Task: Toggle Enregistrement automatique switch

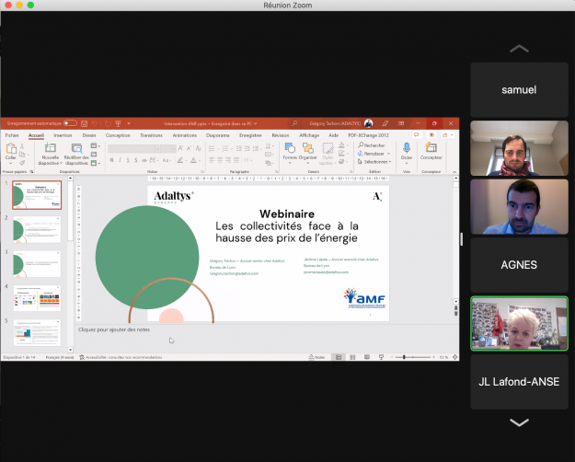Action: (70, 122)
